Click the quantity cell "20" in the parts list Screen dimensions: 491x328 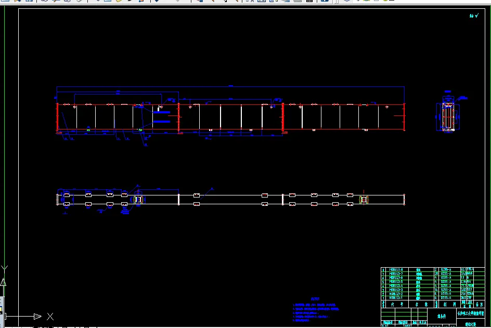pyautogui.click(x=436, y=274)
